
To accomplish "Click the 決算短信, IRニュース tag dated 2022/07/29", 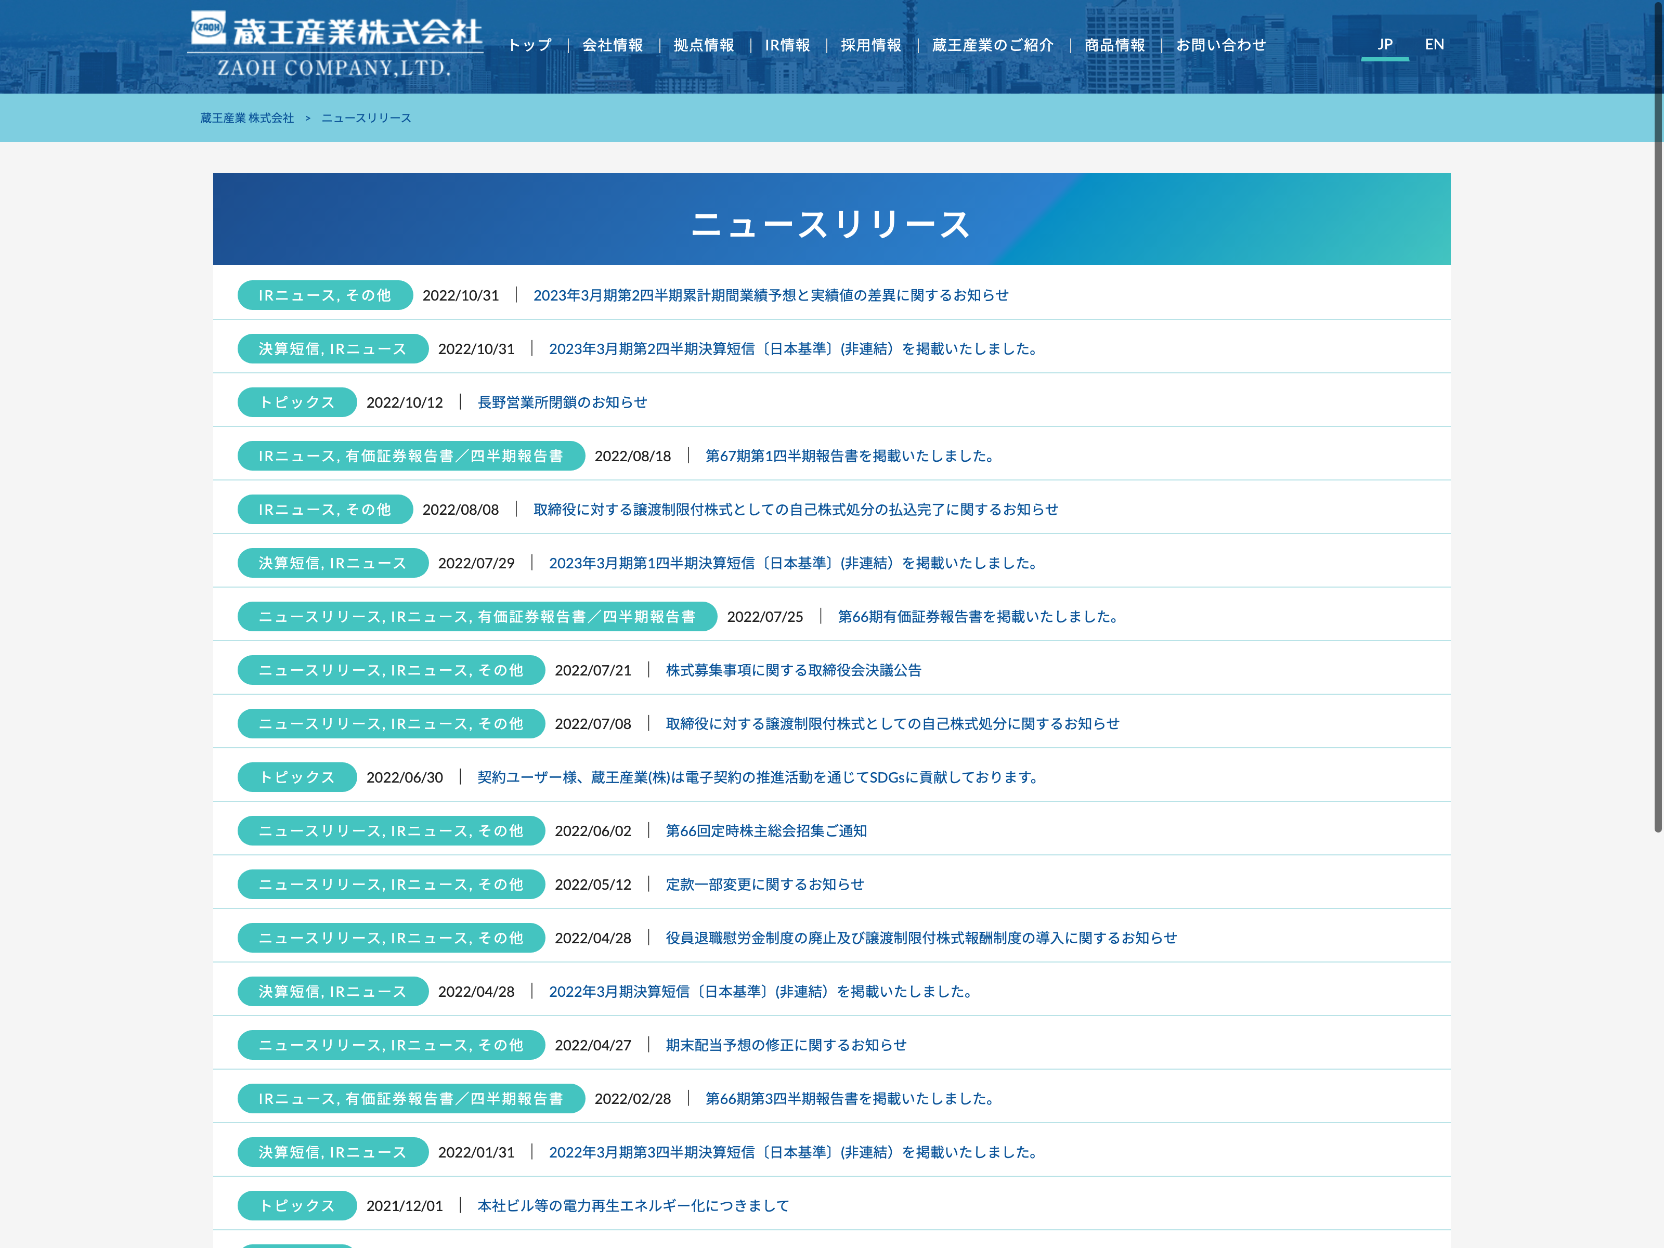I will [x=332, y=563].
